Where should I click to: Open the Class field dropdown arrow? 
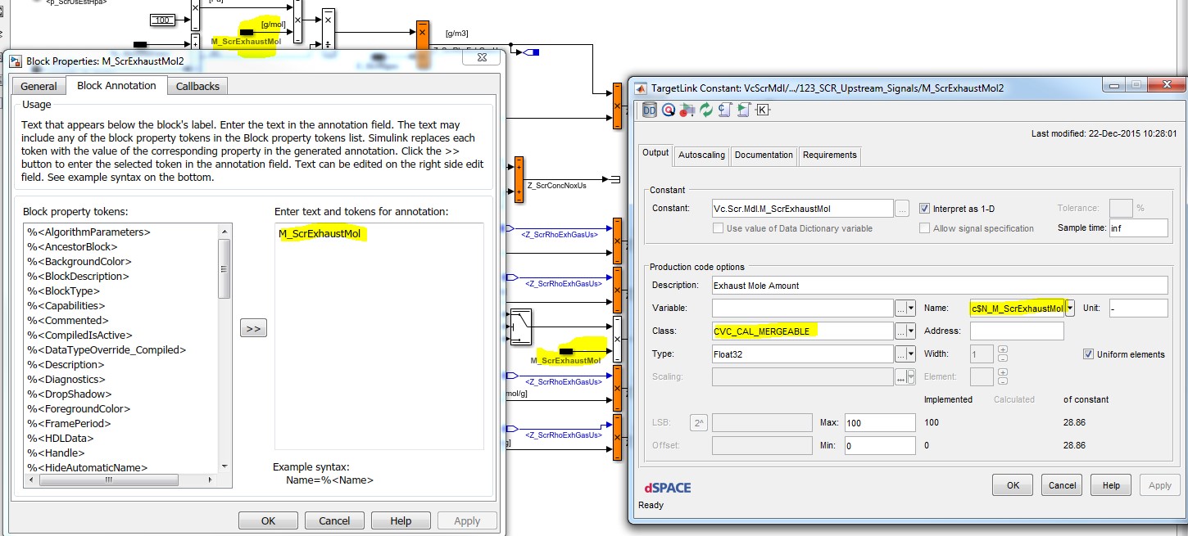905,331
